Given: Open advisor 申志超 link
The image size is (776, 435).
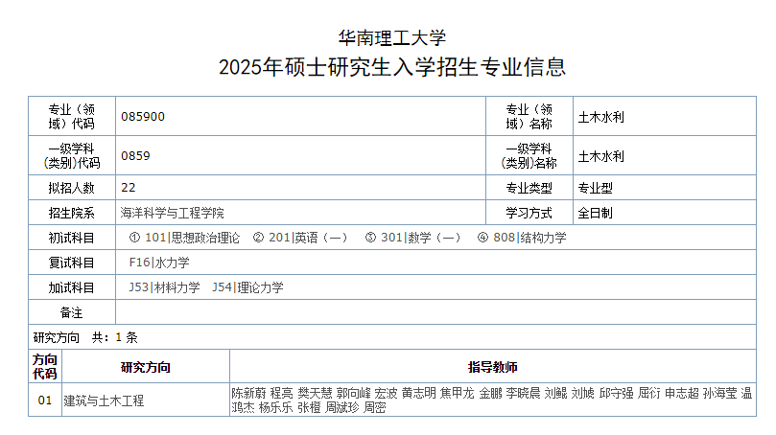Looking at the screenshot, I should pyautogui.click(x=682, y=394).
